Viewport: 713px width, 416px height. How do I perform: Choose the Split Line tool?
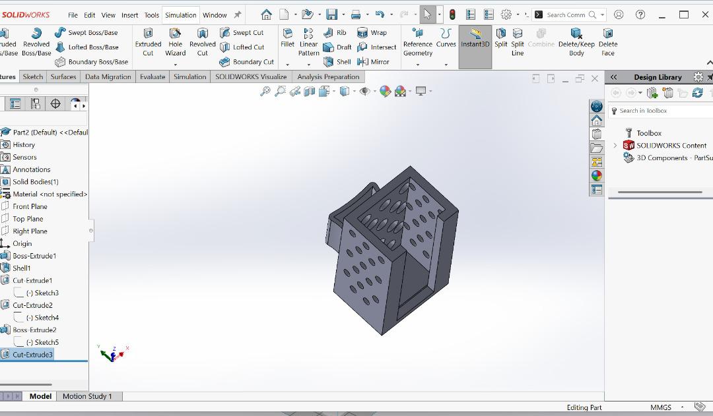pyautogui.click(x=518, y=42)
